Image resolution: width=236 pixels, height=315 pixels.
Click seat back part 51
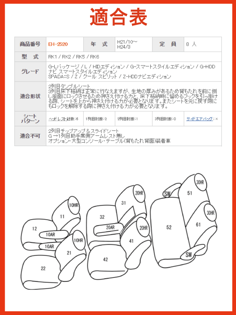point(190,193)
